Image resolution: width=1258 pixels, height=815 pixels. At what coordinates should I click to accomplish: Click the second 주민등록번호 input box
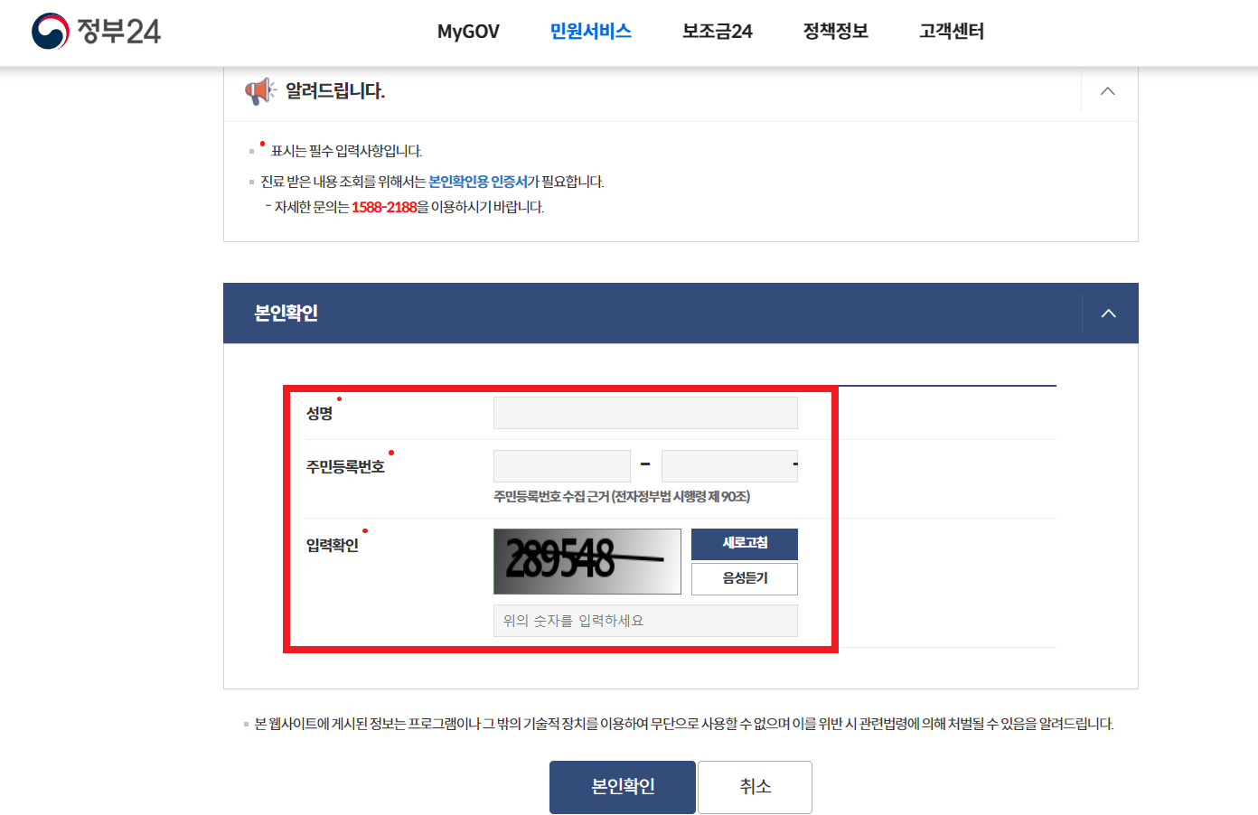[x=729, y=466]
